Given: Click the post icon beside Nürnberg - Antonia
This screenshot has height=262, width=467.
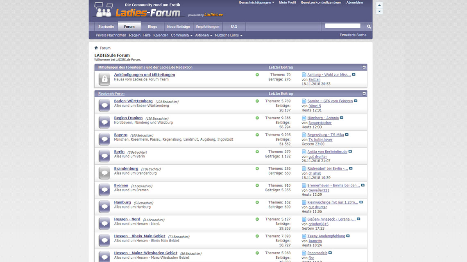Looking at the screenshot, I should click(304, 118).
